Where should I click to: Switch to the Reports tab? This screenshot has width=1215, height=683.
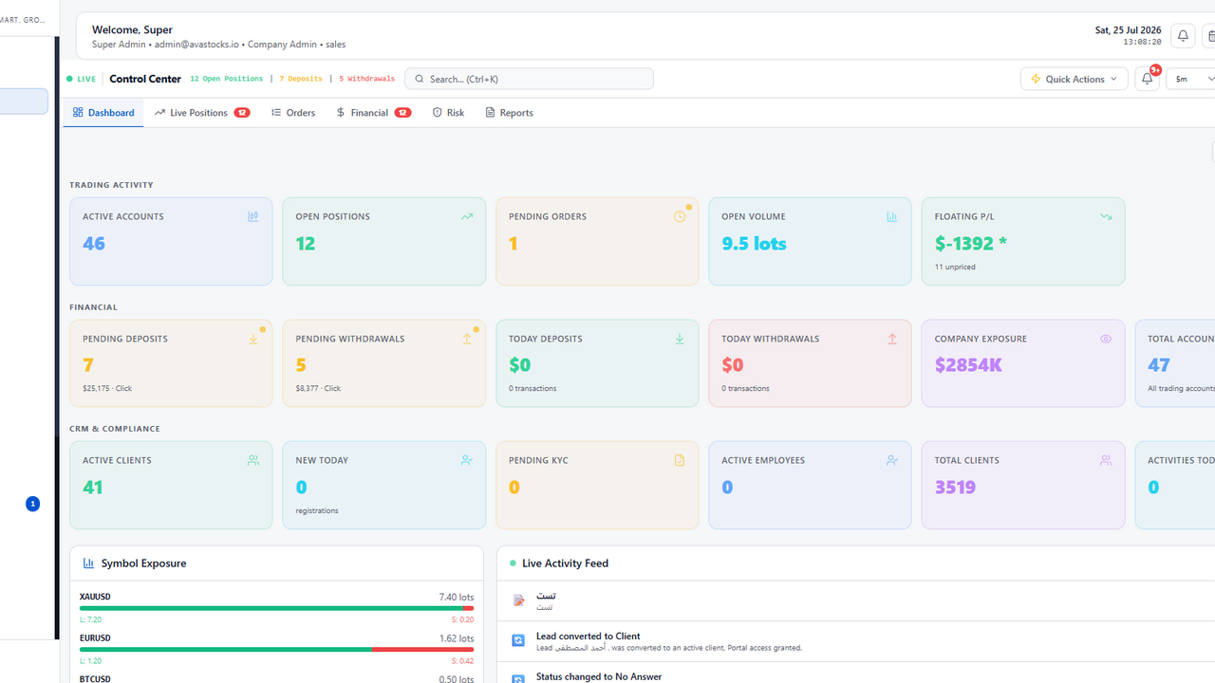[x=509, y=112]
